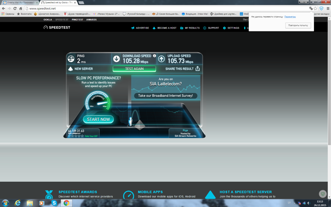Click the download speed info icon
Image resolution: width=331 pixels, height=207 pixels.
tap(154, 56)
